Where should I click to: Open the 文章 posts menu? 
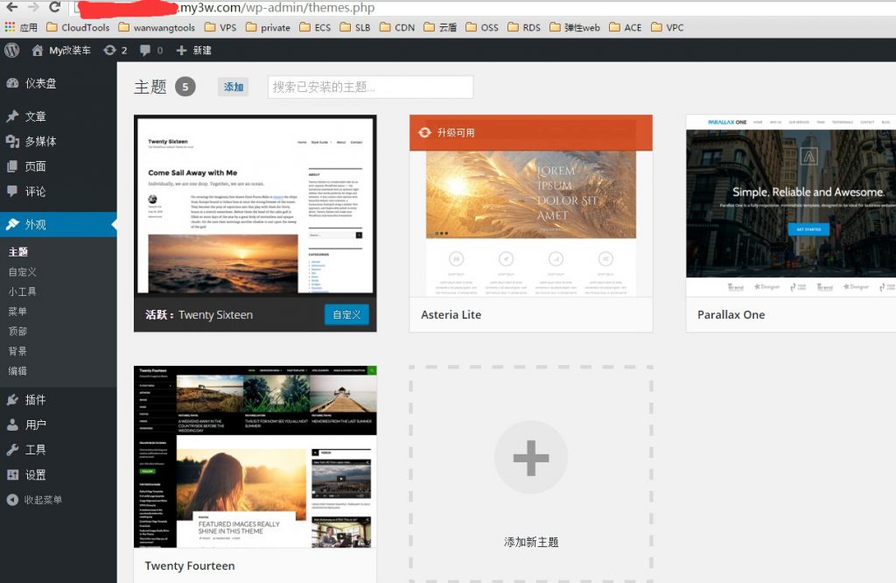tap(35, 116)
